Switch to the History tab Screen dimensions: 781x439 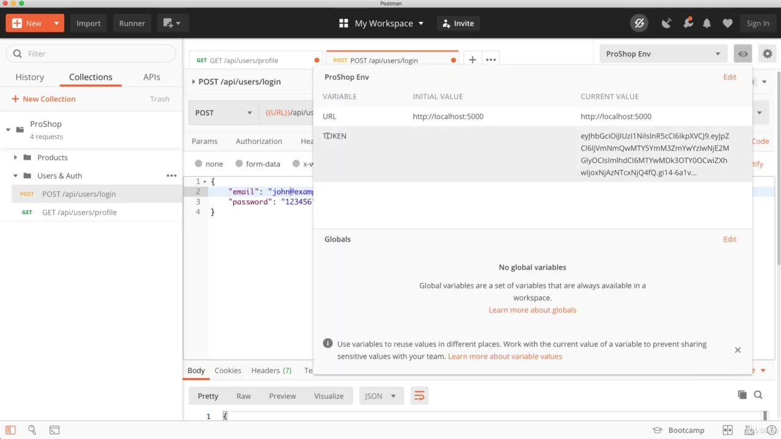click(30, 77)
